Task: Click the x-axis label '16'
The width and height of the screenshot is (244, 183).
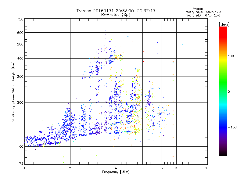Action: click(207, 168)
